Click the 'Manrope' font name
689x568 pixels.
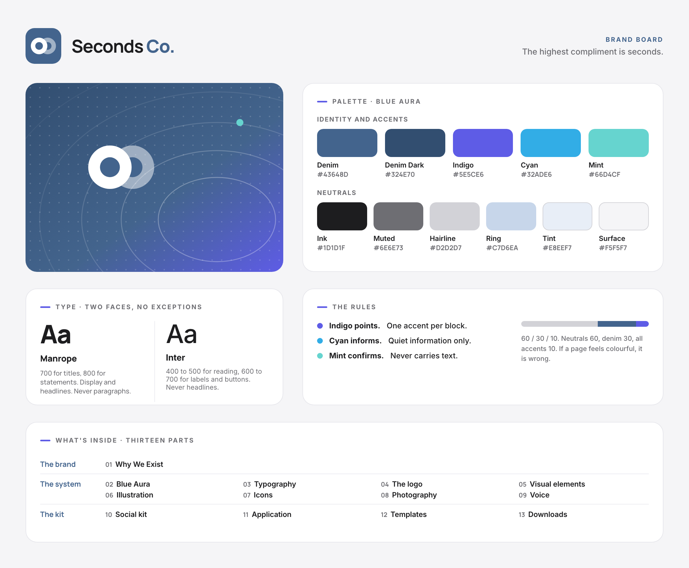[59, 359]
